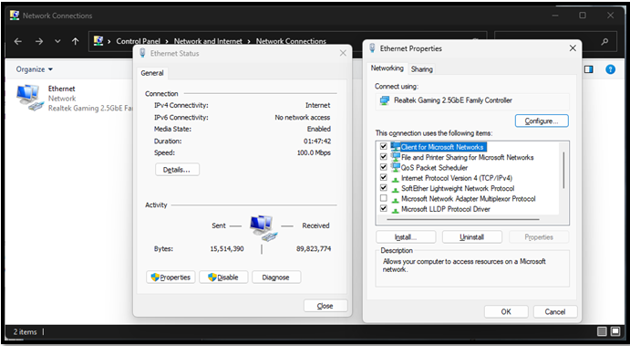
Task: Uncheck SoftEther Lightweight Network Protocol checkbox
Action: click(x=383, y=188)
